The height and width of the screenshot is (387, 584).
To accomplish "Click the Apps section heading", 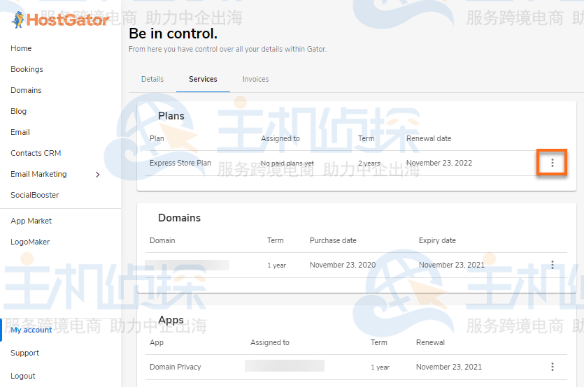I will coord(171,320).
